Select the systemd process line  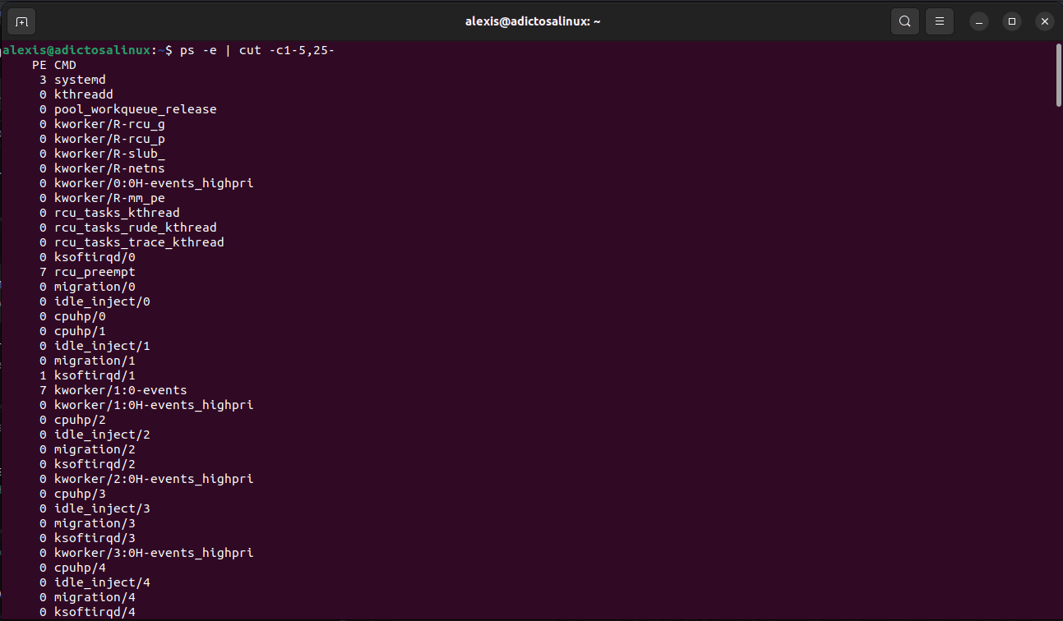click(x=72, y=80)
